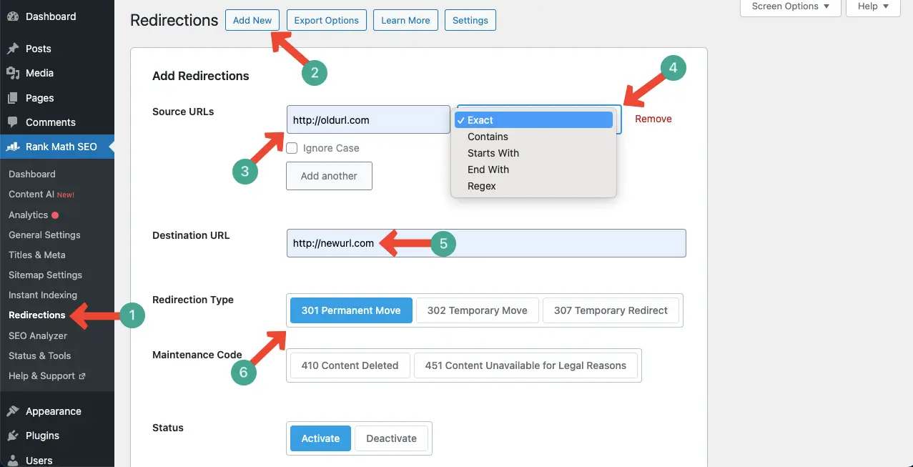Click the Add New button
The image size is (913, 467).
pos(252,20)
